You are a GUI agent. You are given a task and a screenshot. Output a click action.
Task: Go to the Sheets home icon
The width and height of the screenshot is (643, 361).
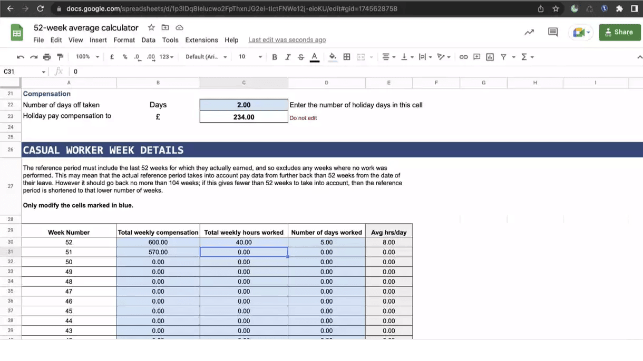[x=17, y=33]
